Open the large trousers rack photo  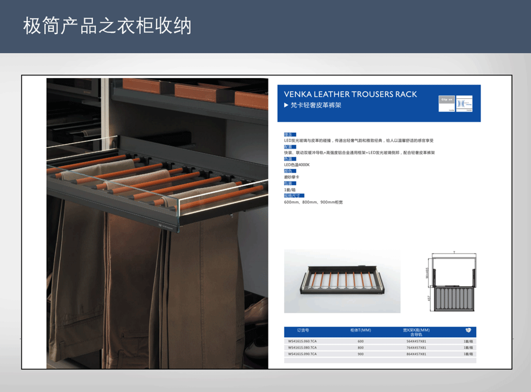click(x=157, y=223)
